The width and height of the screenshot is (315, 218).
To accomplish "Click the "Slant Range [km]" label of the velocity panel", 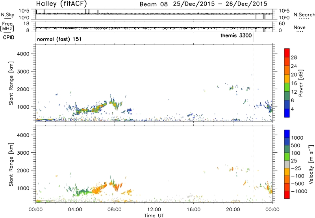I will point(11,164).
